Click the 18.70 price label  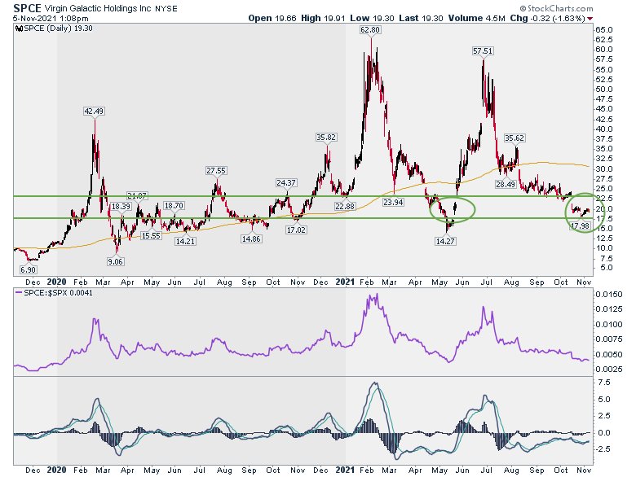pos(174,206)
